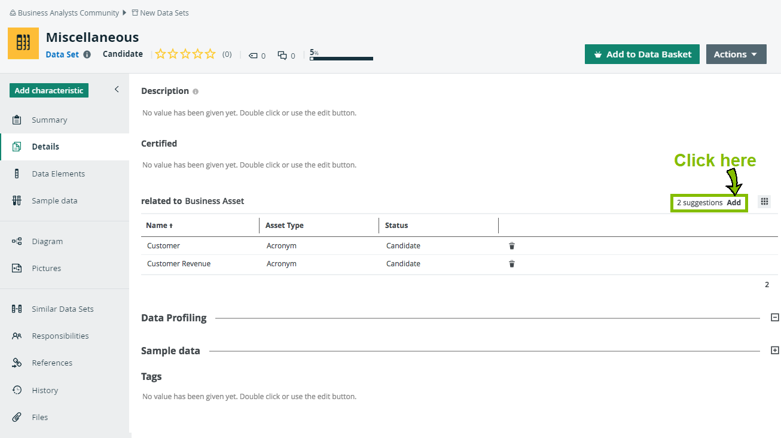781x438 pixels.
Task: Click Add next to 2 suggestions
Action: (x=734, y=203)
